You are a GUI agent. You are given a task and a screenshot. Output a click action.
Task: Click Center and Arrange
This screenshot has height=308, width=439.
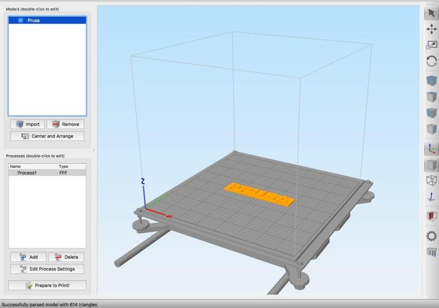pos(47,136)
